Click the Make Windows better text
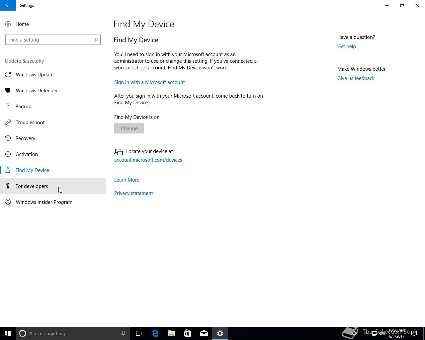 coord(362,69)
